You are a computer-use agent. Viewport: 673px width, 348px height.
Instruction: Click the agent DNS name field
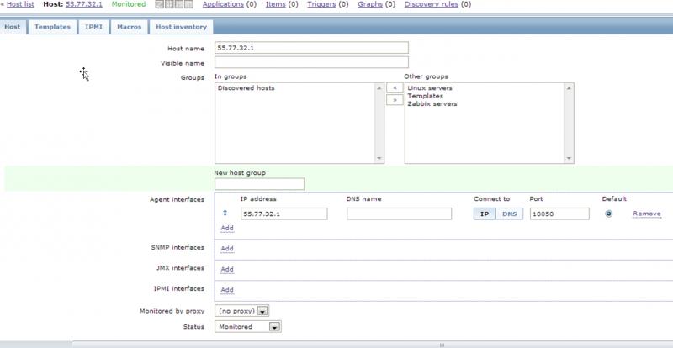click(399, 214)
